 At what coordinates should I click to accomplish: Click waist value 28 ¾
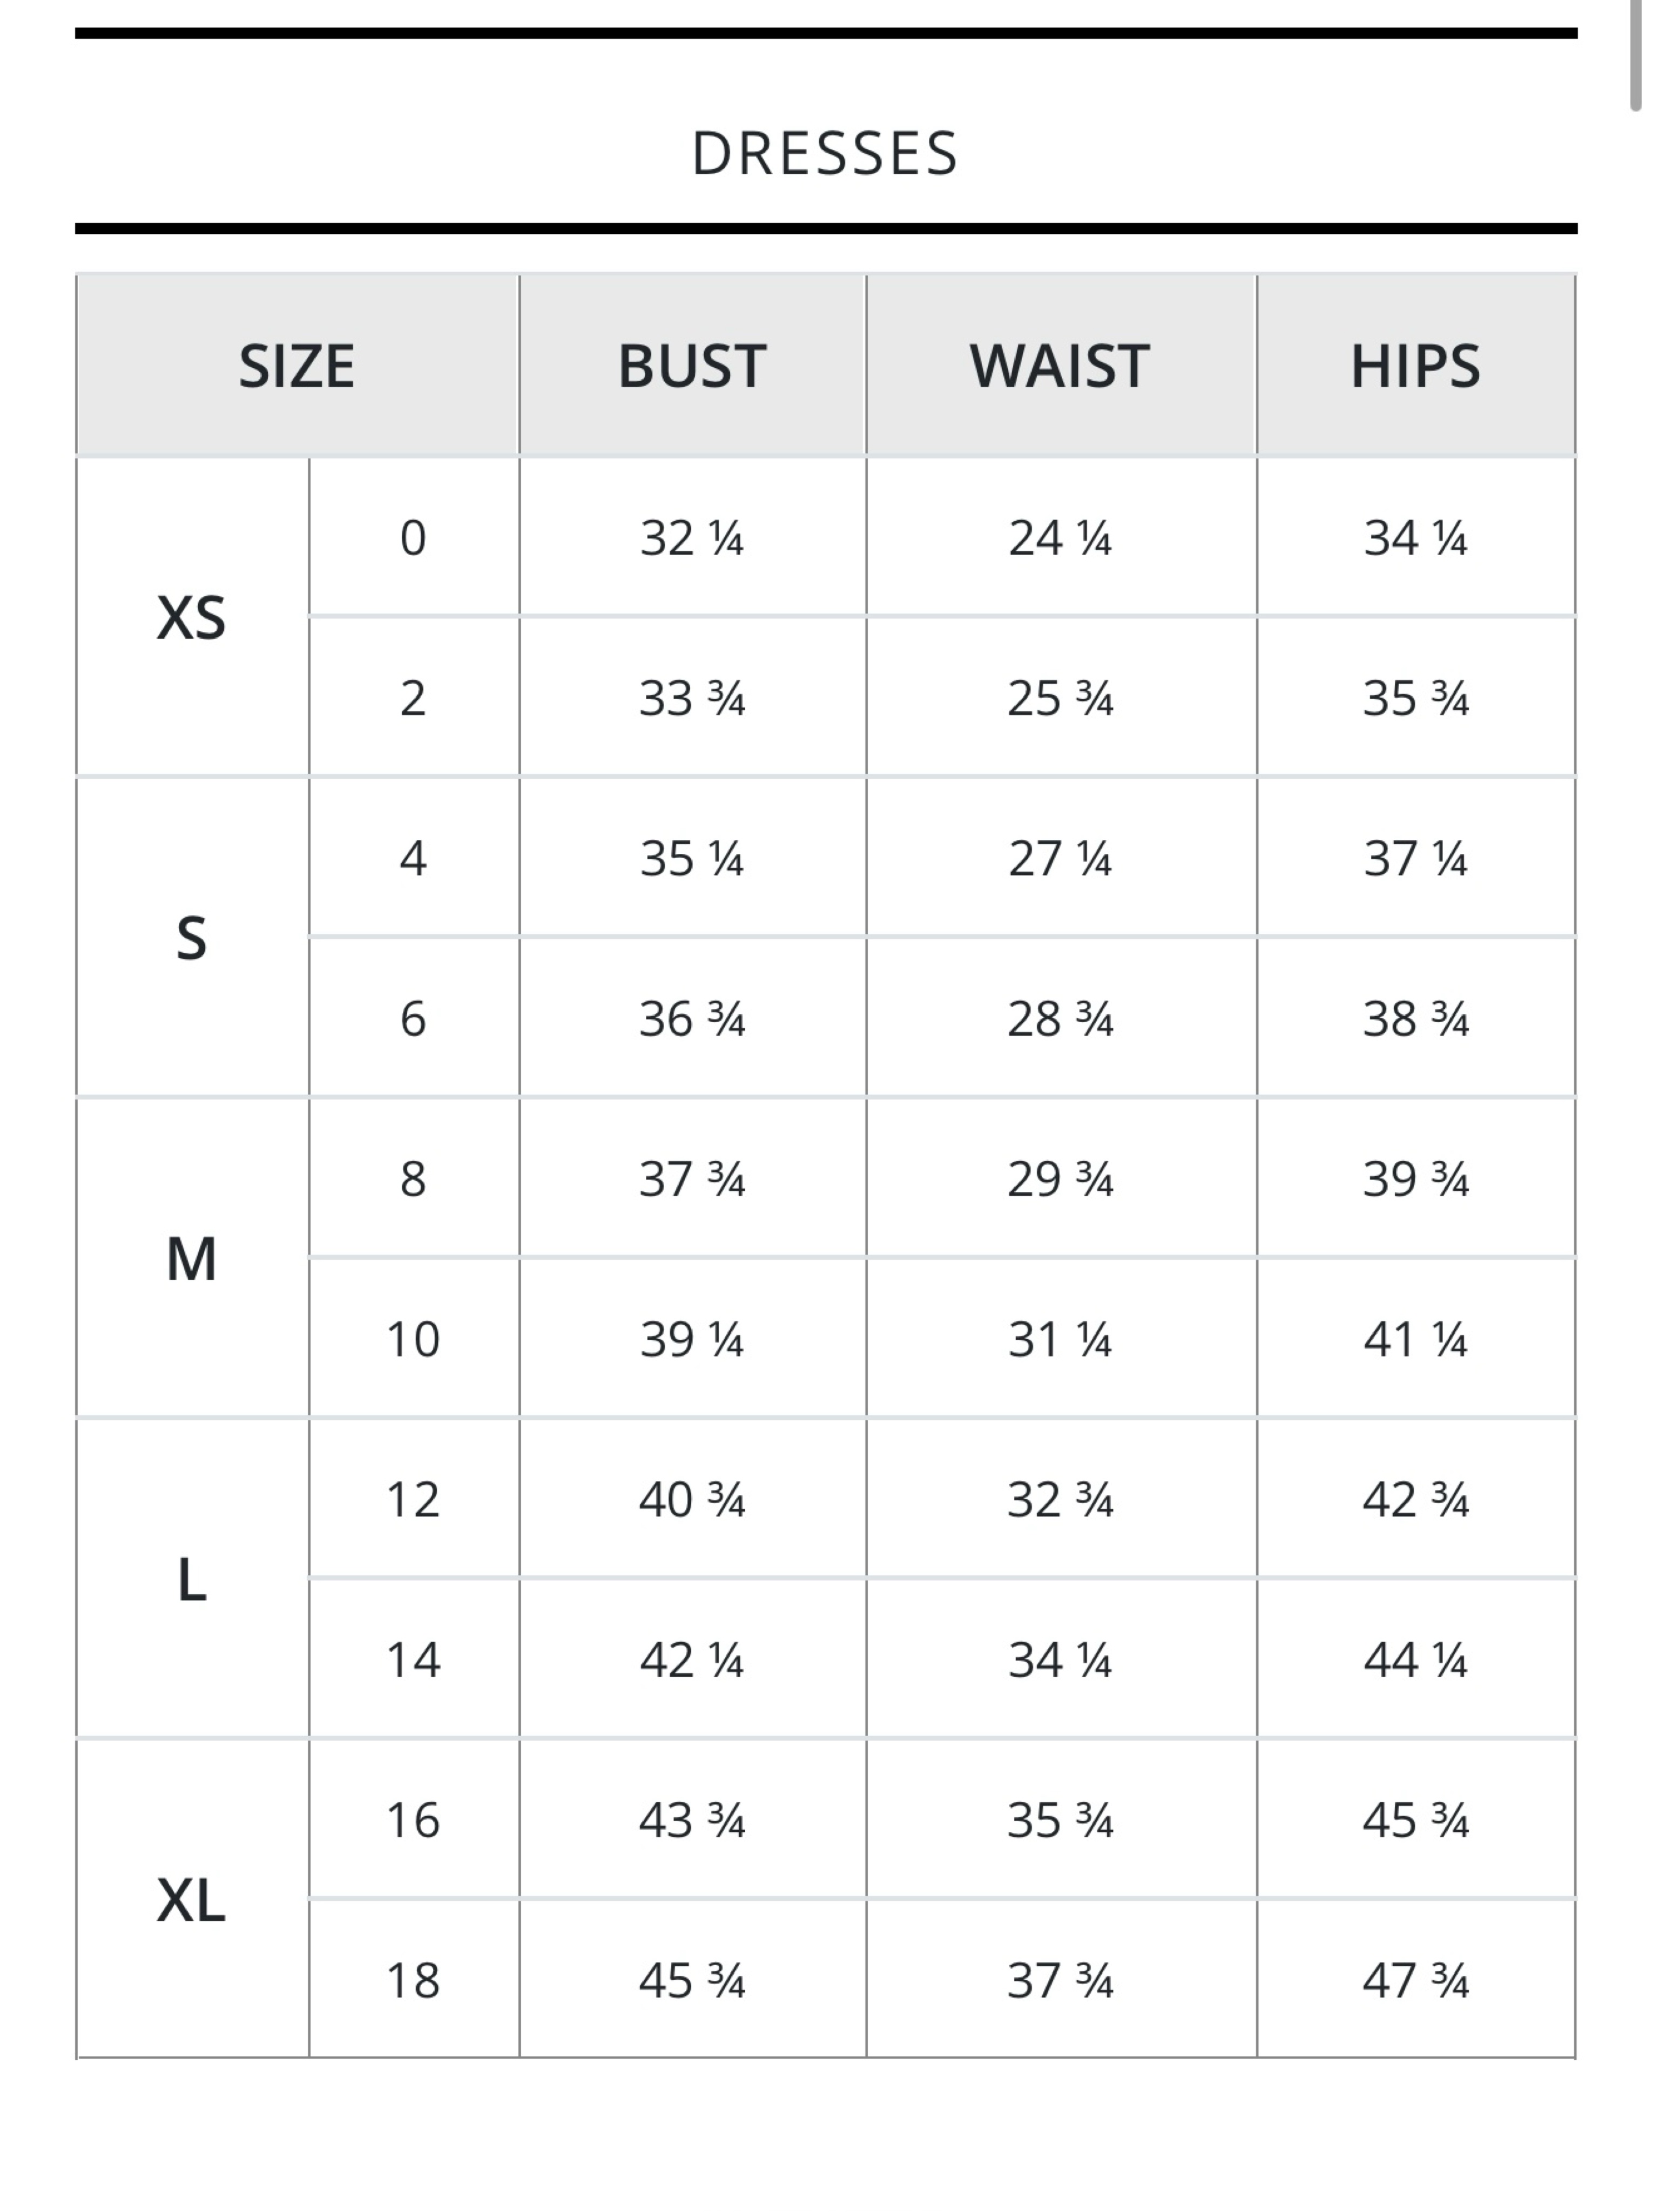1060,1018
